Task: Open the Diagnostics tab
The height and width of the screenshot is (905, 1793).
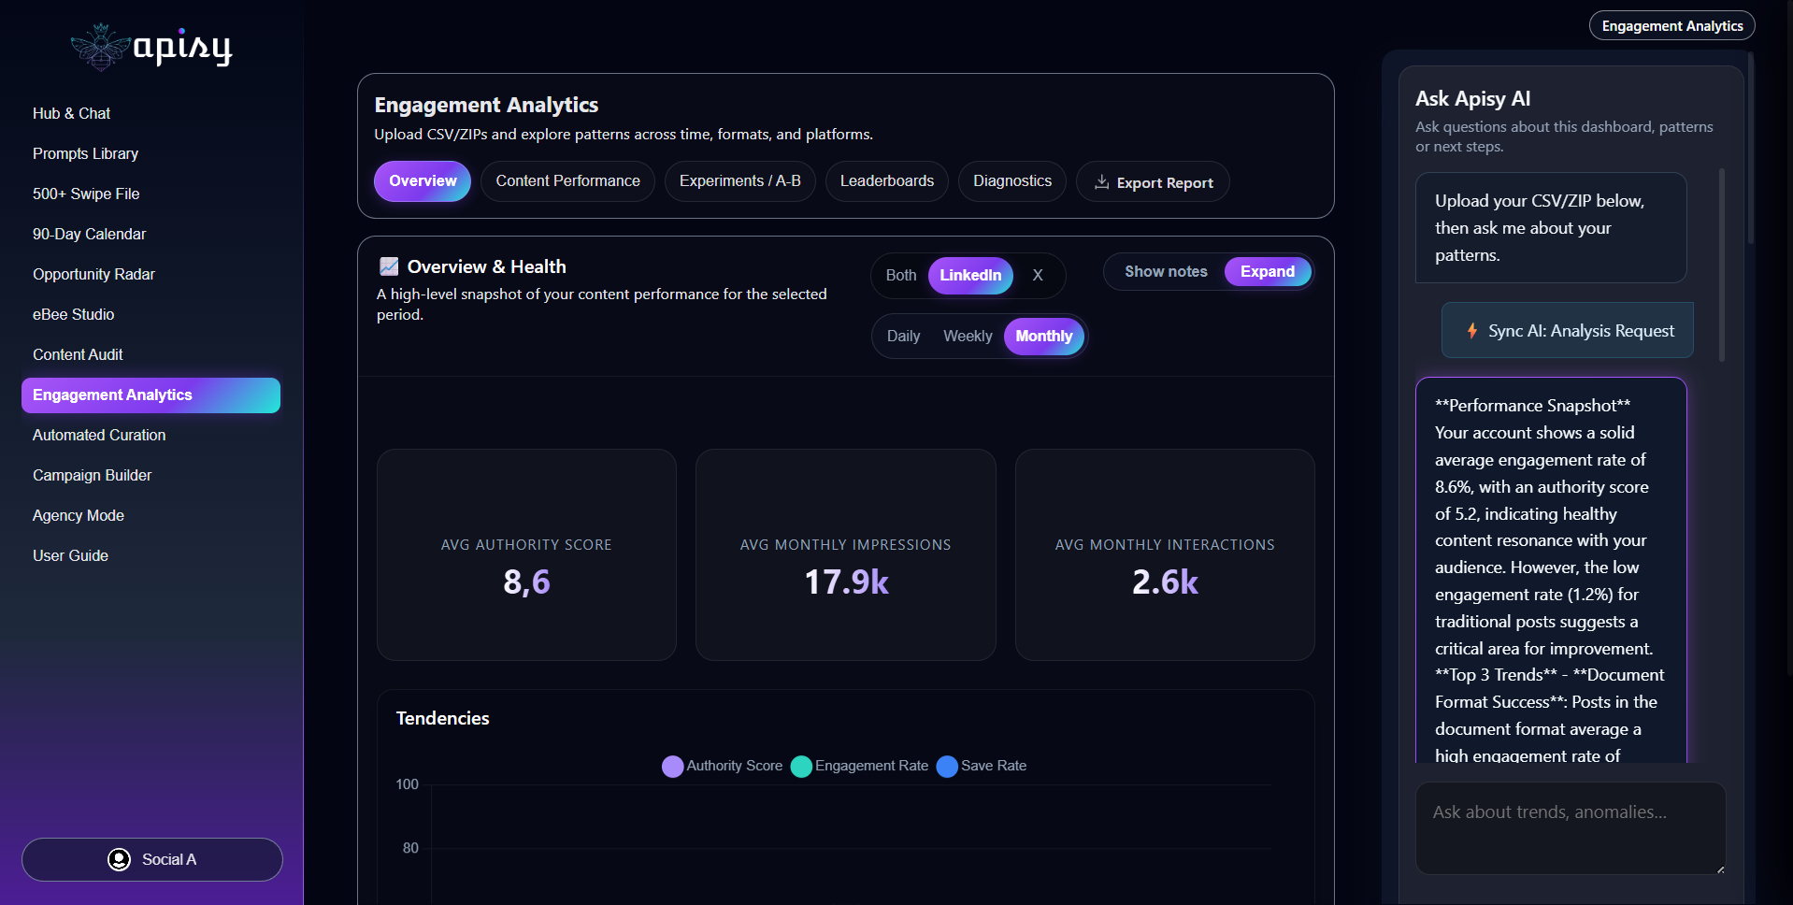Action: [x=1012, y=180]
